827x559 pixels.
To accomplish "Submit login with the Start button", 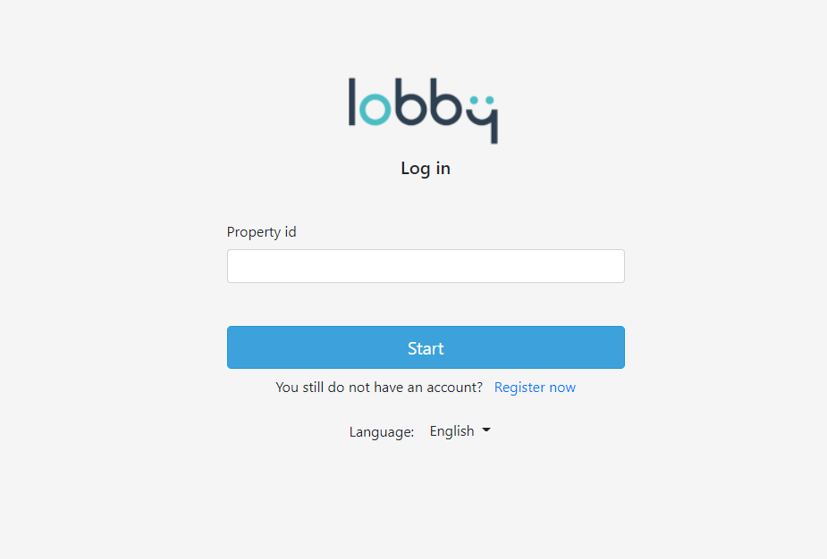I will click(426, 347).
